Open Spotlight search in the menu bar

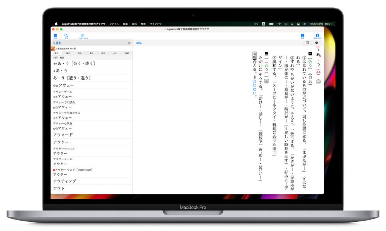292,24
